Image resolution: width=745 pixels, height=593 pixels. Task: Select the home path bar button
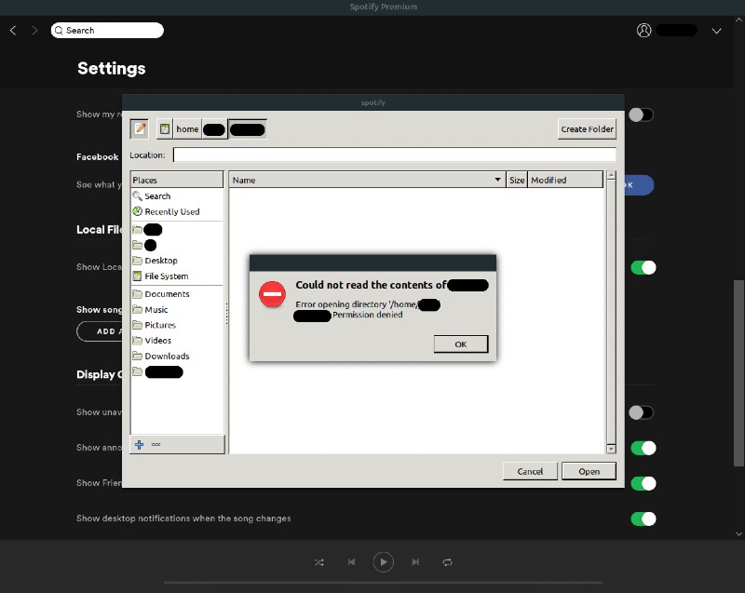(x=187, y=128)
